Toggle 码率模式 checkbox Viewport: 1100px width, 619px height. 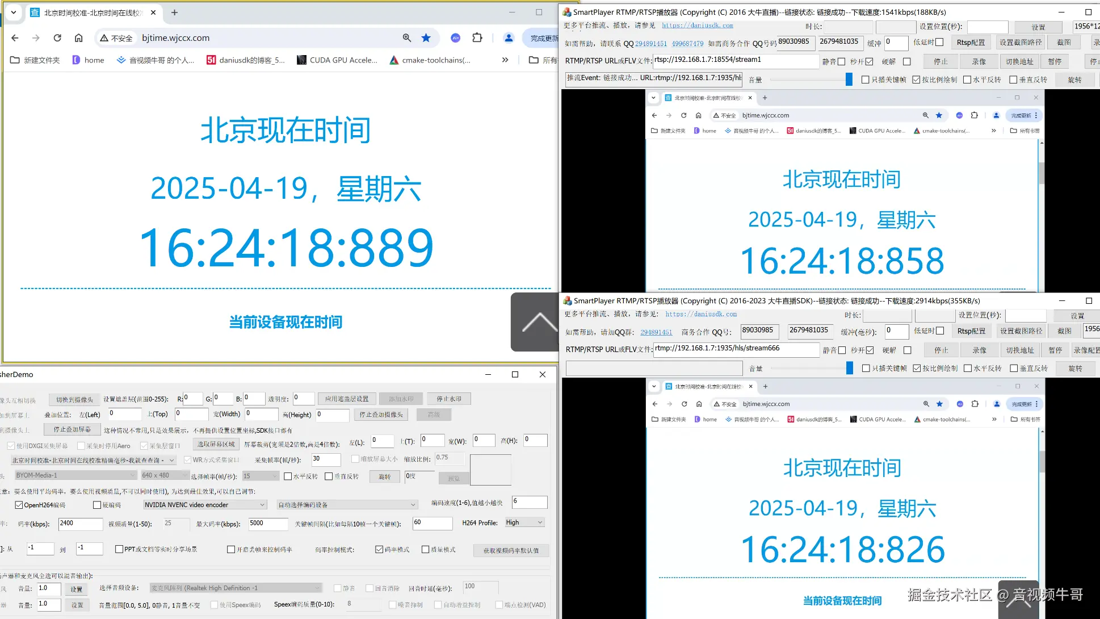[379, 549]
